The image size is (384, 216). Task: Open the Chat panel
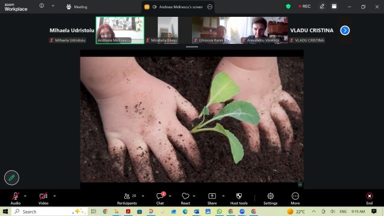(160, 199)
